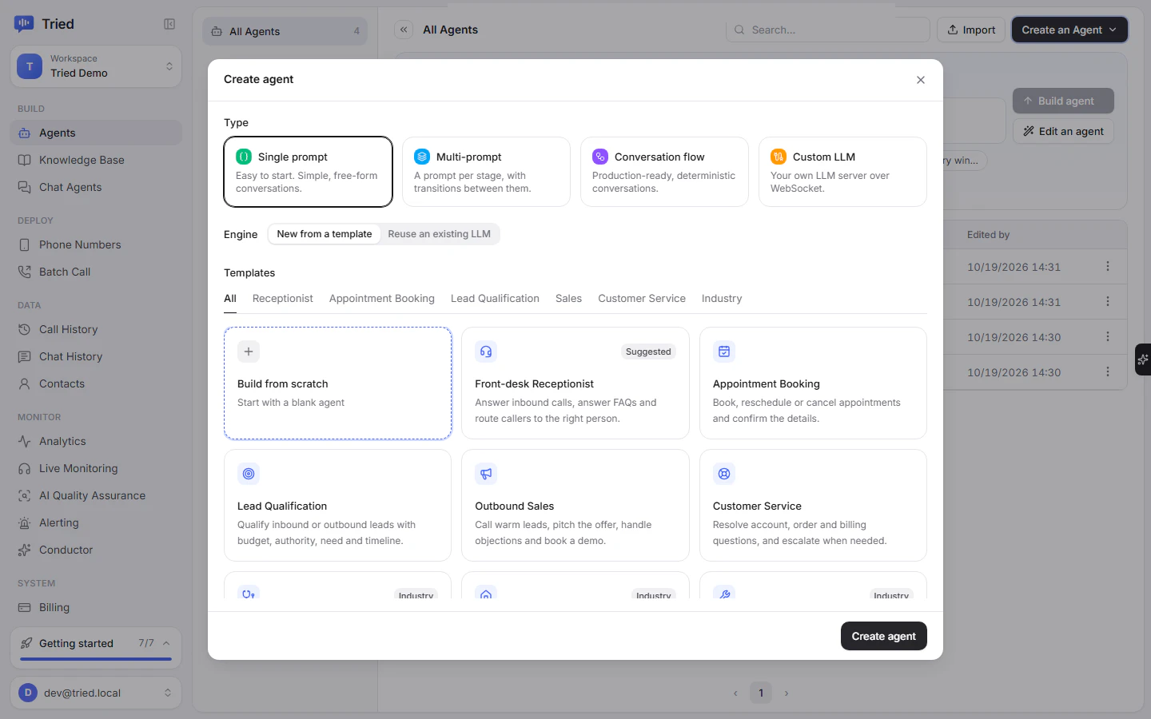Image resolution: width=1151 pixels, height=719 pixels.
Task: Click the Tried logo icon
Action: (24, 24)
